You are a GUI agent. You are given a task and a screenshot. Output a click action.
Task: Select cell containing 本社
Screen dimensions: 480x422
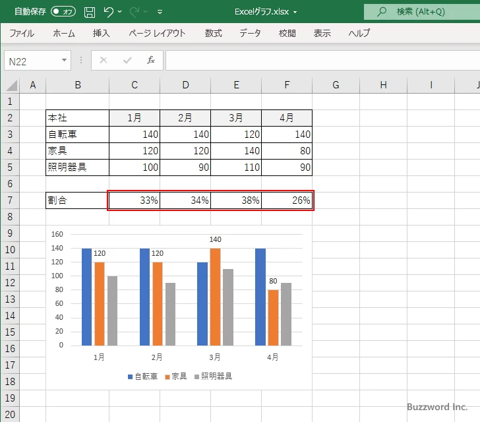click(x=77, y=118)
